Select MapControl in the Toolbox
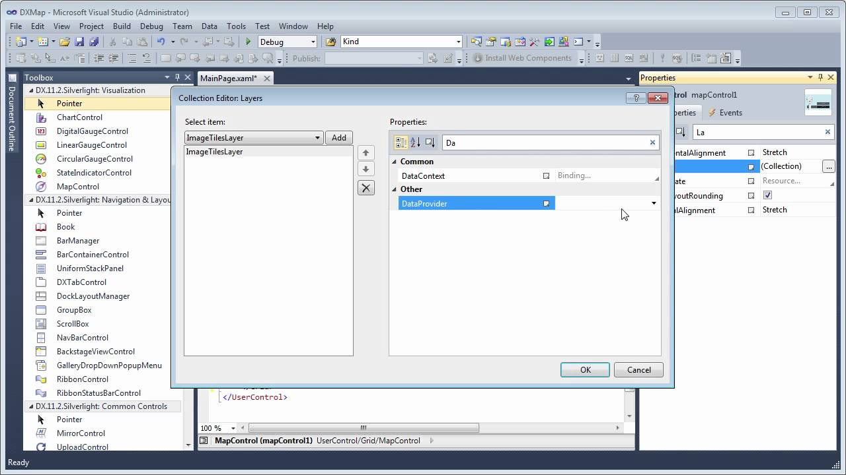Image resolution: width=846 pixels, height=475 pixels. click(78, 187)
